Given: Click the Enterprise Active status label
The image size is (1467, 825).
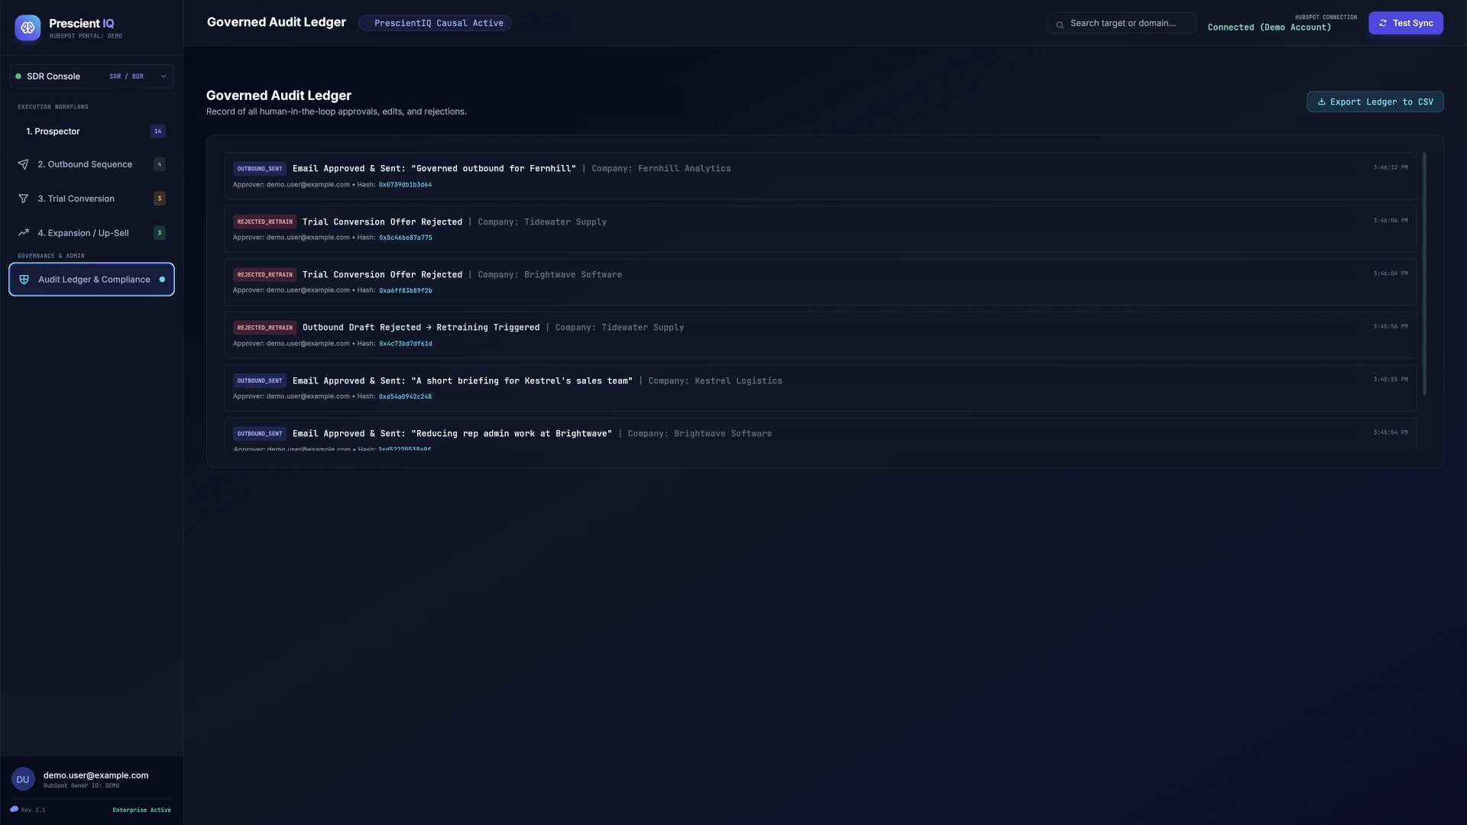Looking at the screenshot, I should (141, 810).
